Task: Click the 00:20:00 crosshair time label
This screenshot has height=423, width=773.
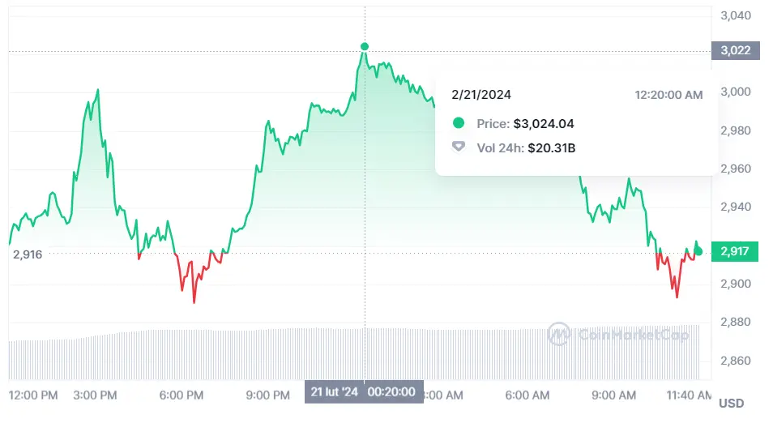Action: point(391,392)
